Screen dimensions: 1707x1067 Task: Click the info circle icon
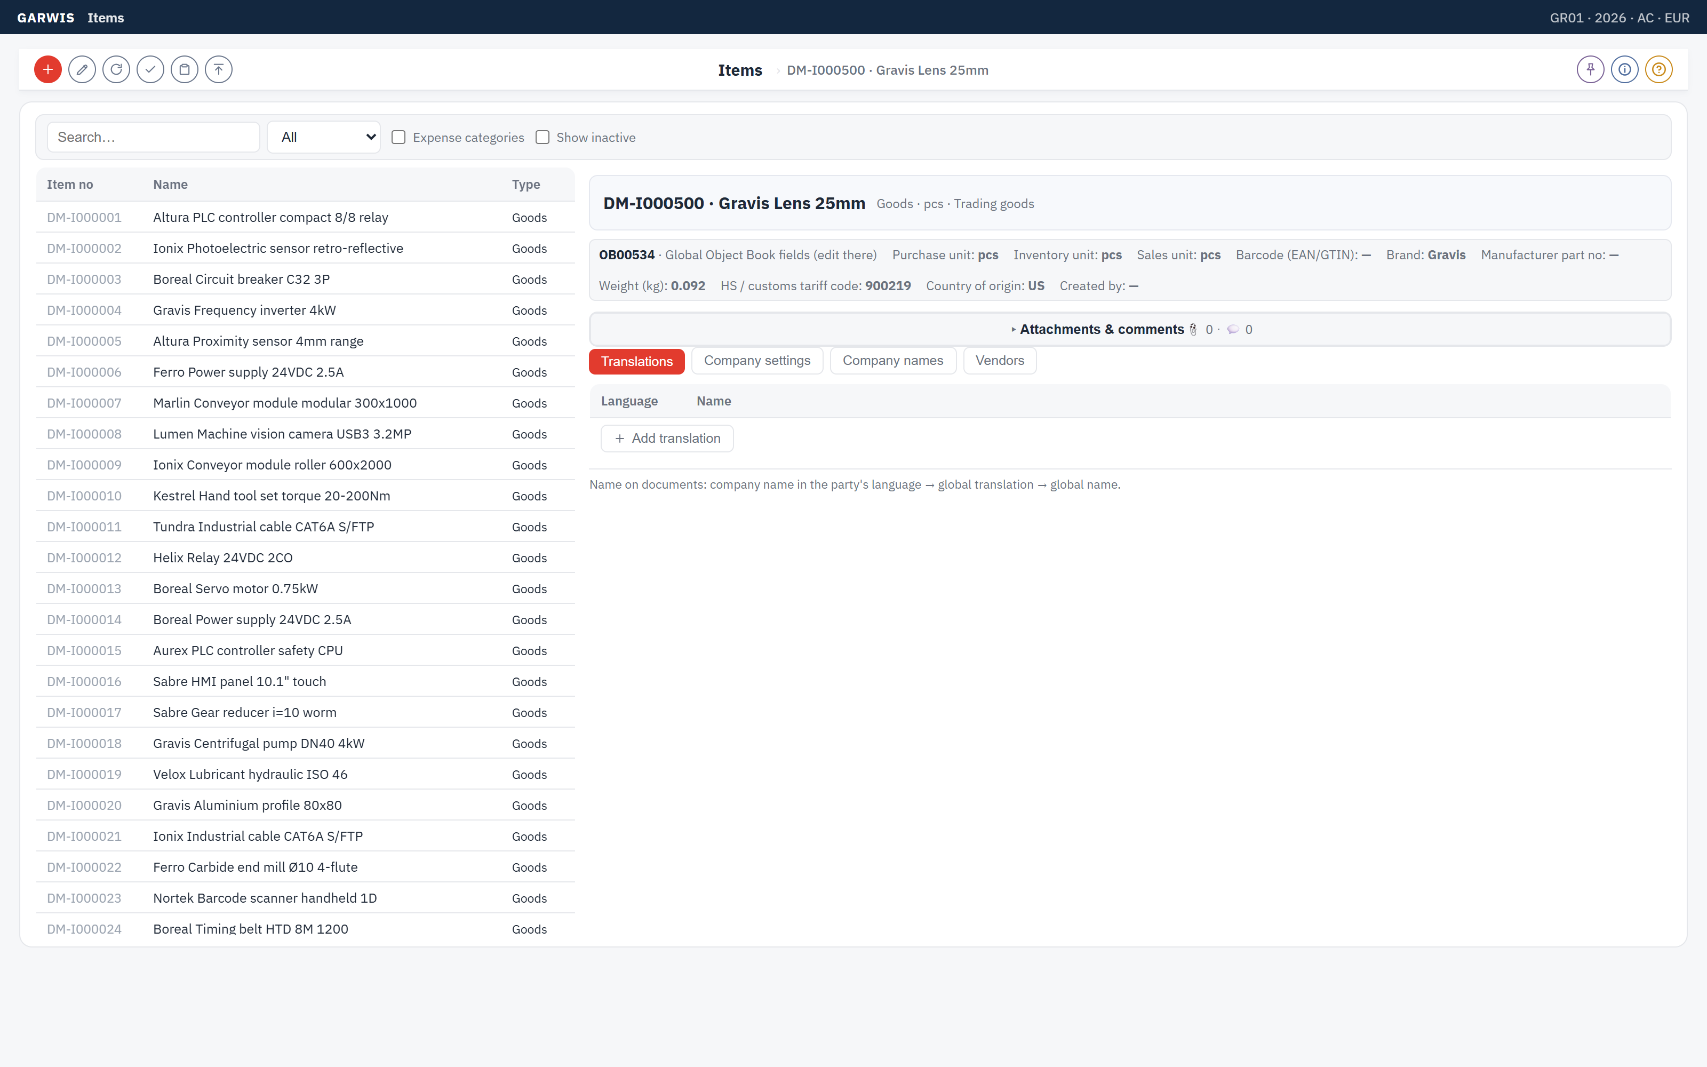click(x=1624, y=70)
